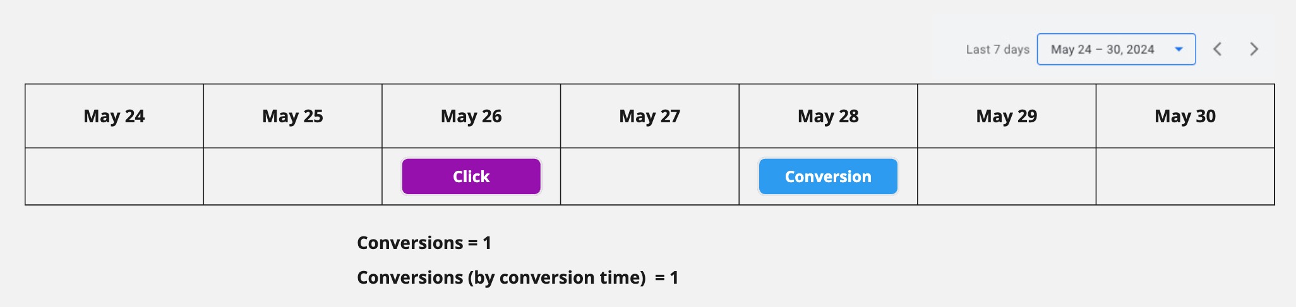The height and width of the screenshot is (307, 1296).
Task: Click the empty cell under May 30
Action: tap(1185, 177)
